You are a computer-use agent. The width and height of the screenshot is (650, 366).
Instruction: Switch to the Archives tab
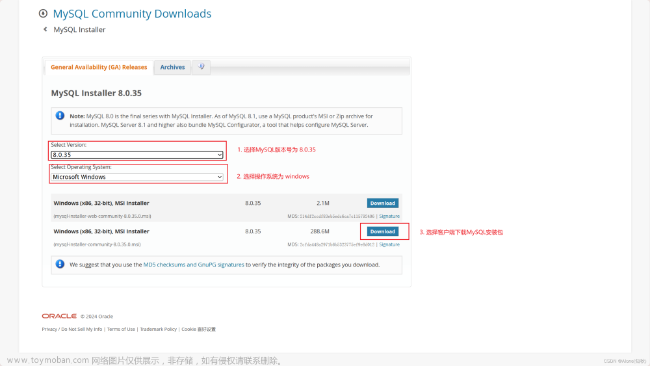[172, 67]
